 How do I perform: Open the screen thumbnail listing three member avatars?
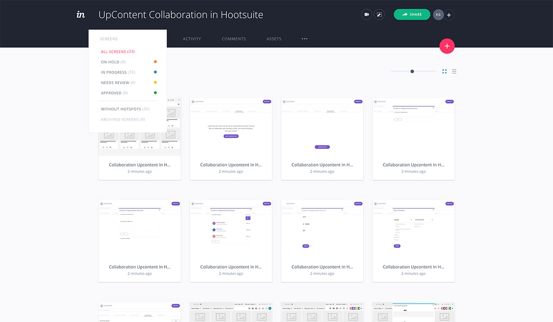[231, 241]
